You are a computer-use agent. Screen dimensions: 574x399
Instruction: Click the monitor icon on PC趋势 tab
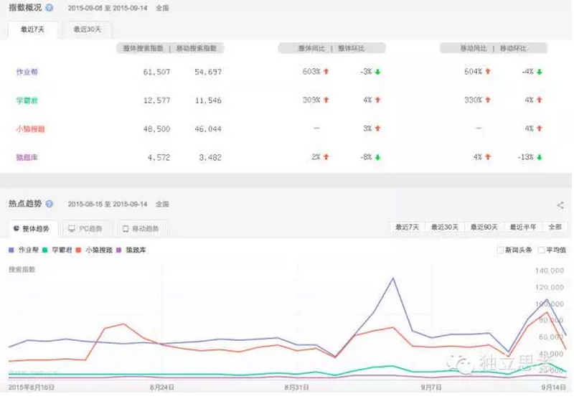[x=72, y=228]
